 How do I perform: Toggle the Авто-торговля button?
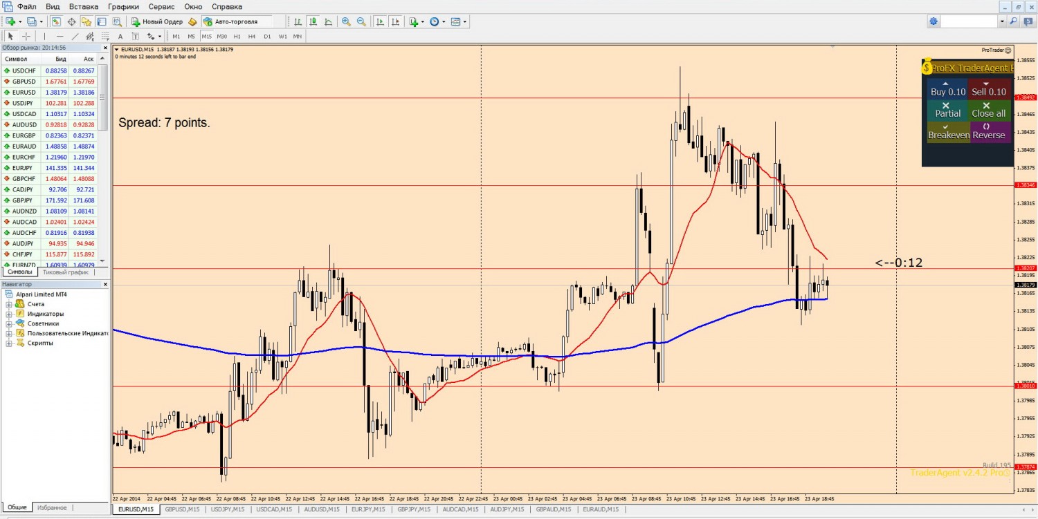pos(237,21)
